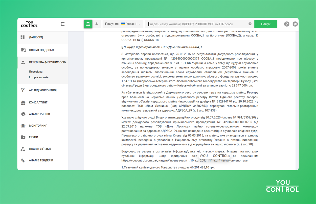The height and width of the screenshot is (204, 316).
Task: Select the company search mode building icon
Action: coord(88,24)
